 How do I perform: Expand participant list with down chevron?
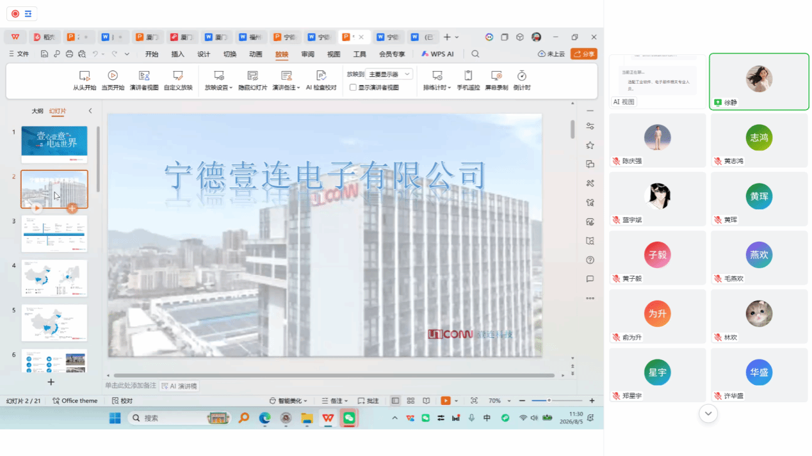click(708, 414)
